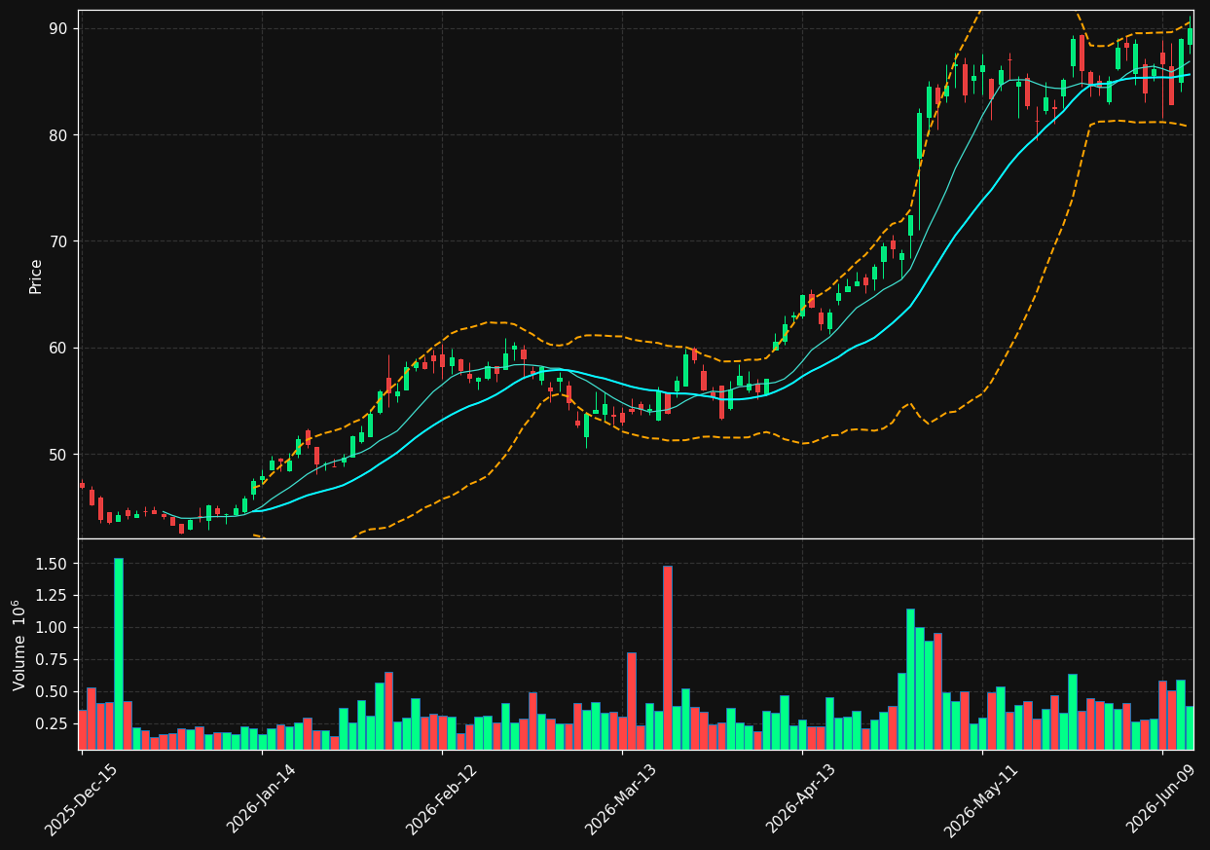
Task: Click the 1.50 volume tick label
Action: pyautogui.click(x=54, y=564)
